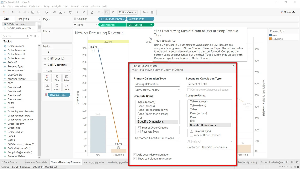Open the Path mark property

pos(67,87)
